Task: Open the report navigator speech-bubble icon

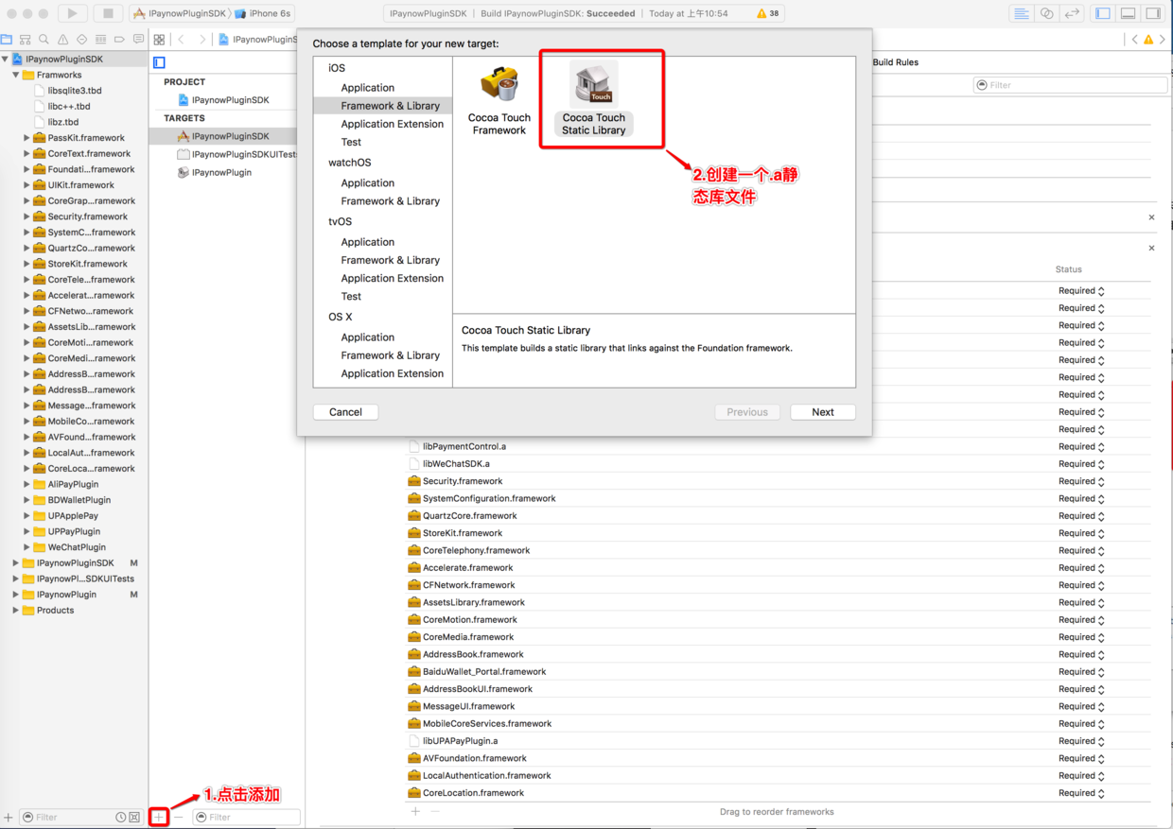Action: (x=138, y=40)
